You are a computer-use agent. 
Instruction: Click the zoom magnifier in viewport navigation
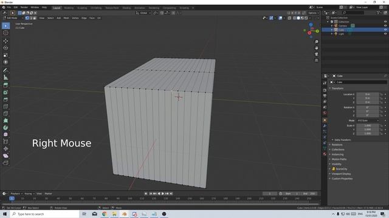click(317, 42)
